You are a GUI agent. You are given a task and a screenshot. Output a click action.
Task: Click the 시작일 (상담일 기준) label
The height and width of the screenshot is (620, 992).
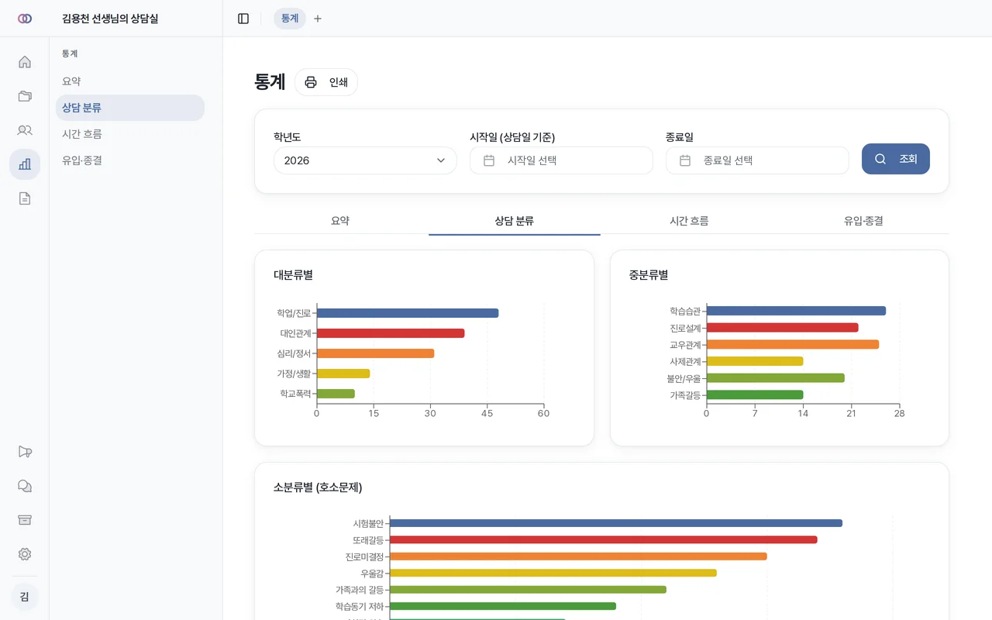(x=512, y=137)
